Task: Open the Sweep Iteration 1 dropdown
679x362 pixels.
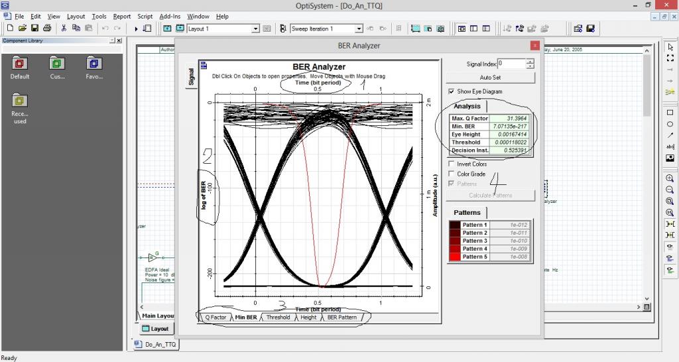Action: (359, 29)
